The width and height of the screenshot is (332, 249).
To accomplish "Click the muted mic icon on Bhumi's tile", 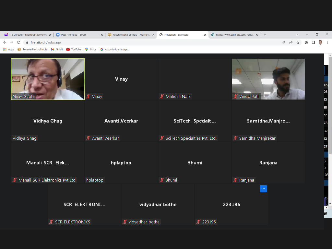I will point(162,180).
